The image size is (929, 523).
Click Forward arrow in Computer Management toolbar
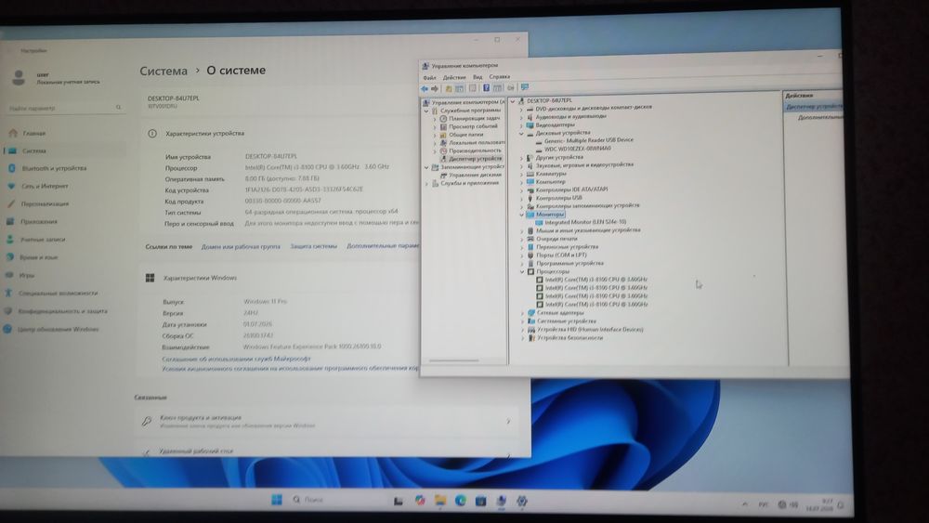click(435, 88)
